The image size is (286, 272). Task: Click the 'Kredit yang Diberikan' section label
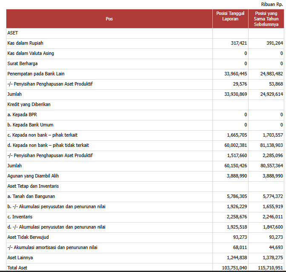[x=29, y=104]
